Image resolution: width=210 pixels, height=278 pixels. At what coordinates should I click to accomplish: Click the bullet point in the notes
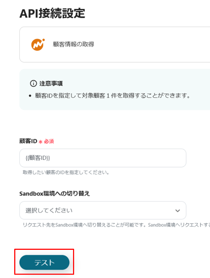click(30, 96)
